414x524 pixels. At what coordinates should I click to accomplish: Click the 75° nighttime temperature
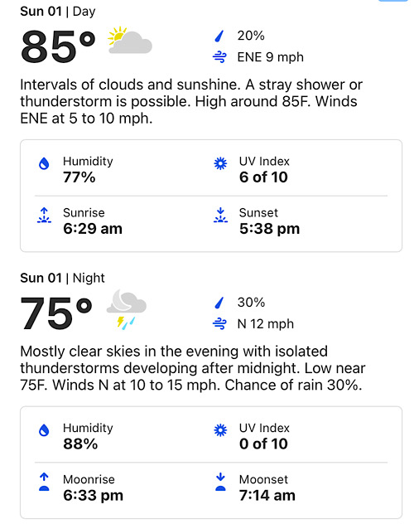tap(56, 313)
